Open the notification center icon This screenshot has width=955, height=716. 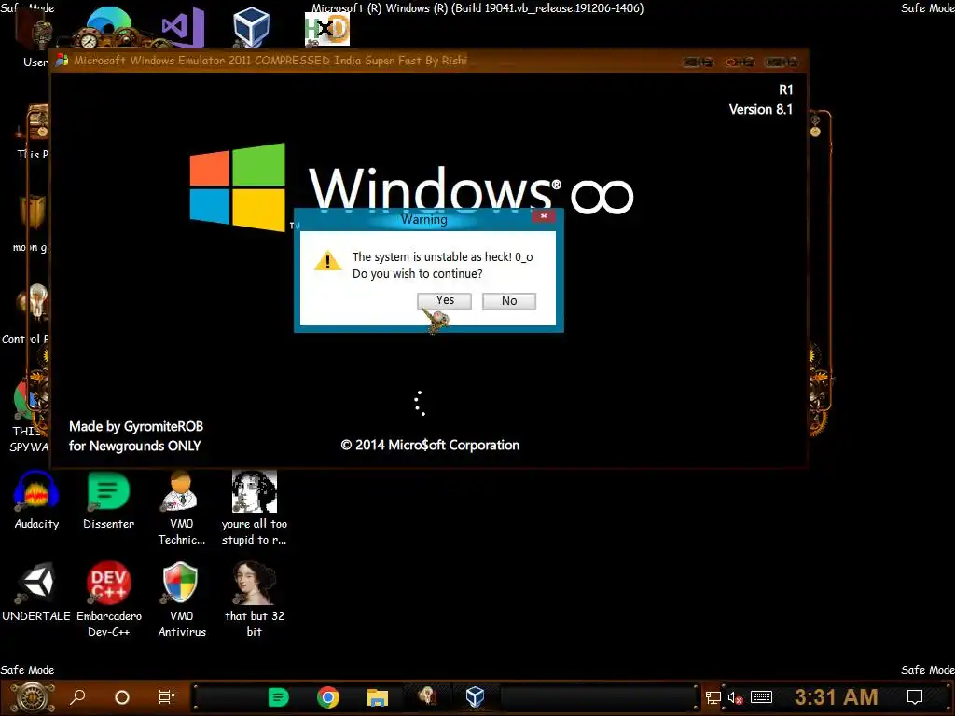tap(914, 697)
